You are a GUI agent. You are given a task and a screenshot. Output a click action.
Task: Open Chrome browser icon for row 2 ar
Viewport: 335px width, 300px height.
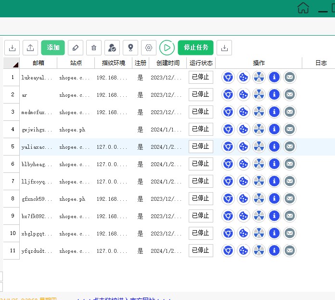tap(228, 94)
